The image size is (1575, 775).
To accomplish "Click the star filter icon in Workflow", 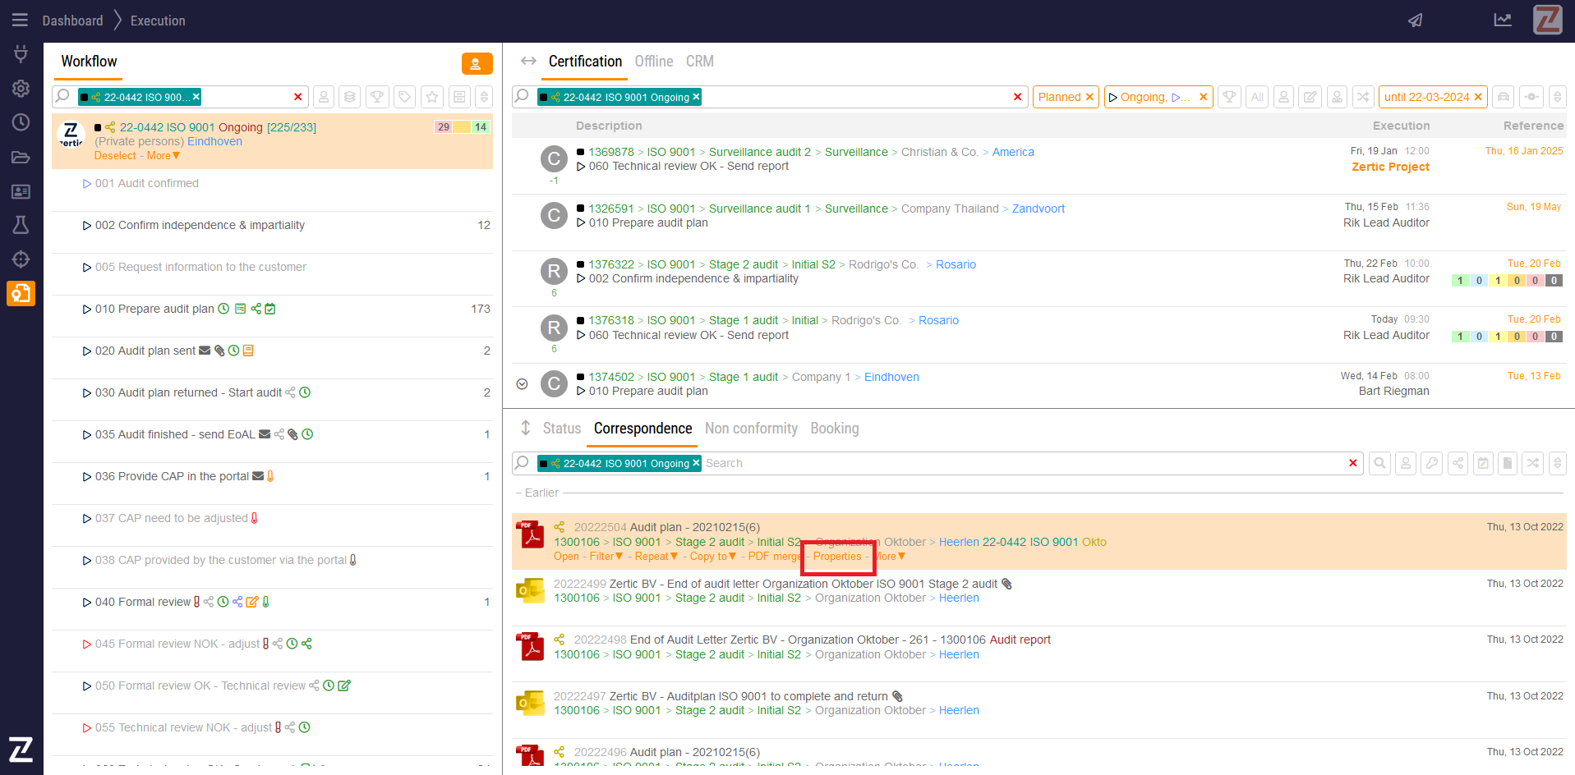I will click(432, 97).
